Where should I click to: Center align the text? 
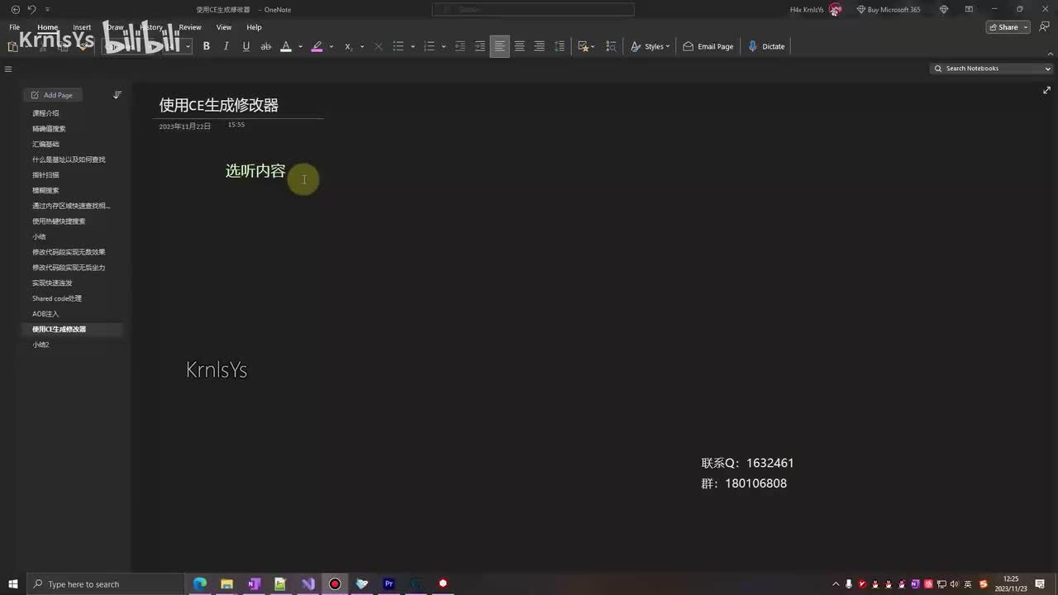pos(519,46)
